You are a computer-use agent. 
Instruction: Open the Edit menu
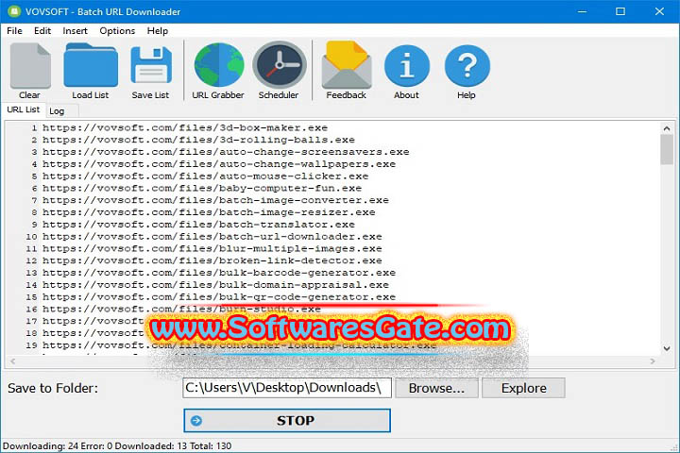point(42,31)
